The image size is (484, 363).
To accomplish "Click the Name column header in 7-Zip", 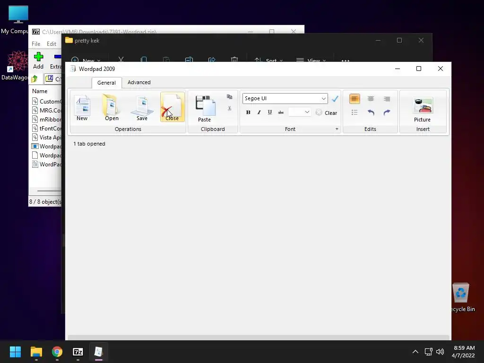I will [x=40, y=91].
